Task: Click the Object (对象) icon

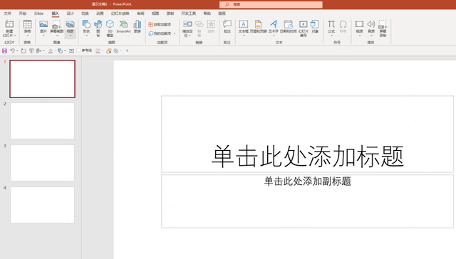Action: (x=315, y=24)
